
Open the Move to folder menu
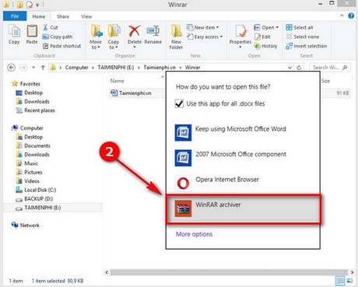coord(96,37)
